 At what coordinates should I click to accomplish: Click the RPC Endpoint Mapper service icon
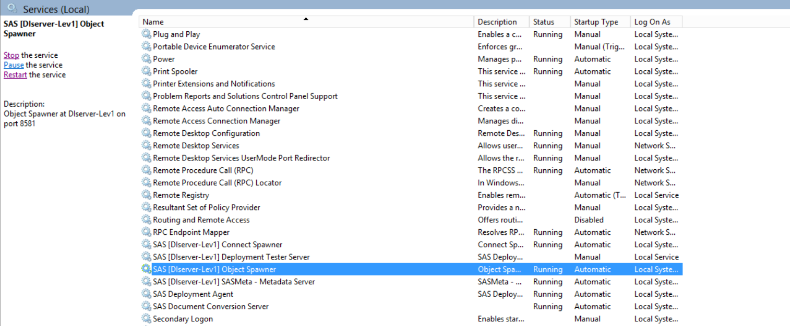point(146,232)
